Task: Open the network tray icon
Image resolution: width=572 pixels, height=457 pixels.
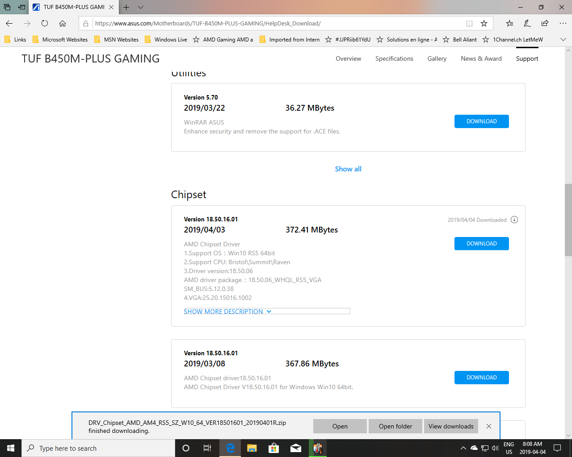Action: point(484,448)
